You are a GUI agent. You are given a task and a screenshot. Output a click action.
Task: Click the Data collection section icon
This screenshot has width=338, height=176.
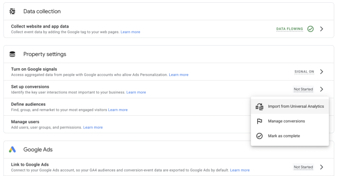click(x=12, y=11)
